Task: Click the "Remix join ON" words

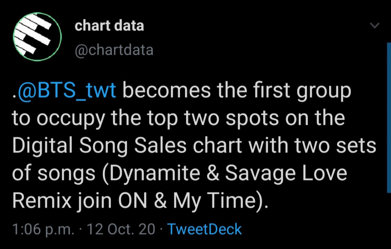Action: pyautogui.click(x=80, y=201)
